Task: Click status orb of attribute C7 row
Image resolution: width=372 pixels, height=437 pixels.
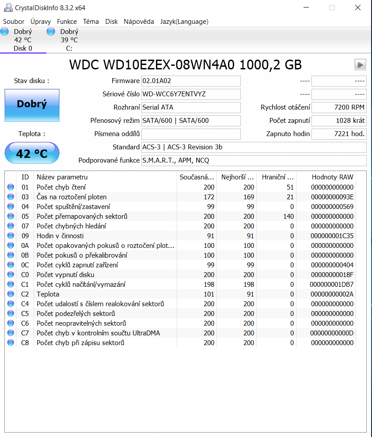Action: coord(11,333)
